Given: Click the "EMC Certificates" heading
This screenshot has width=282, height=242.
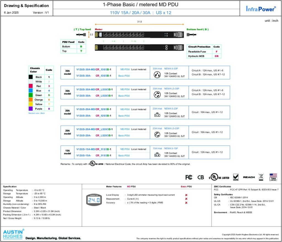Looking at the screenshot, I should (223, 187).
